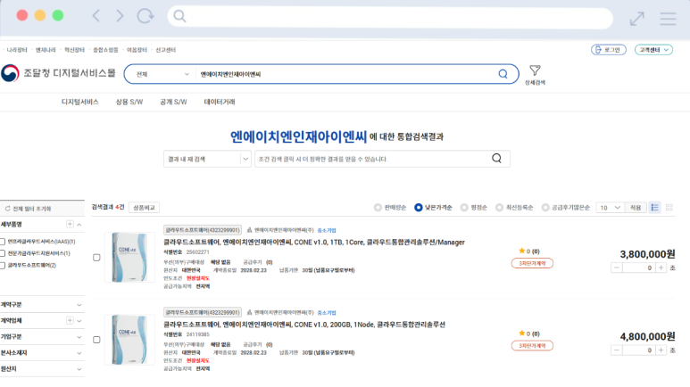Reload the page with the refresh icon
The width and height of the screenshot is (690, 387).
tap(145, 16)
